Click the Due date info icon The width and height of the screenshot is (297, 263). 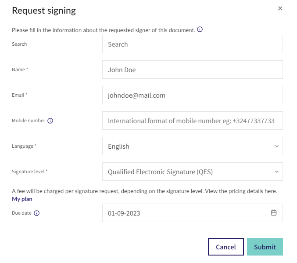tap(36, 213)
